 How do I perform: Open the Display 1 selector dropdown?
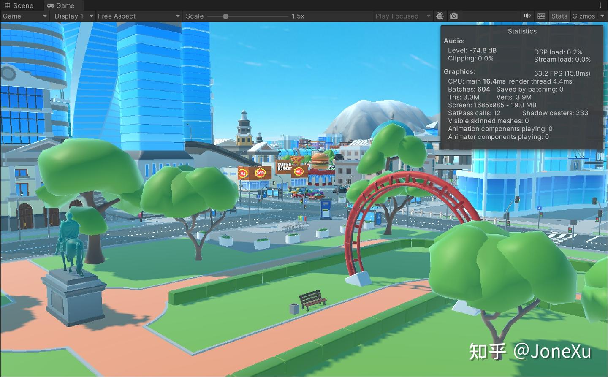click(x=72, y=16)
